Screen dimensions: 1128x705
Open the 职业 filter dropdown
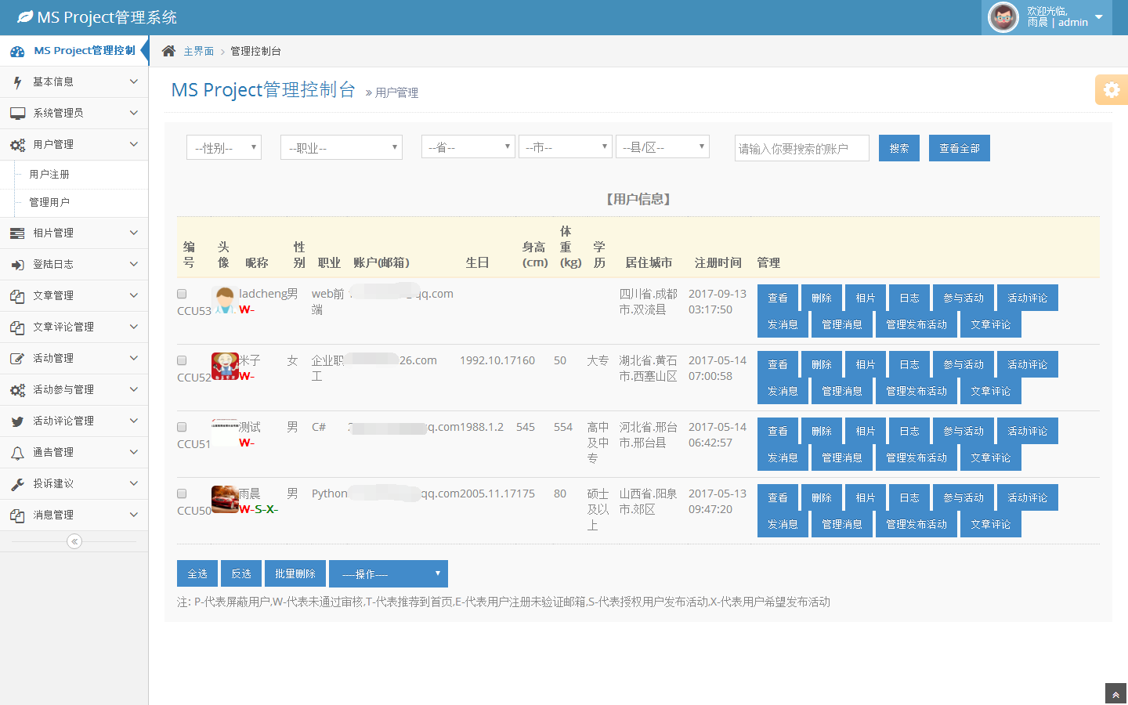click(x=342, y=147)
